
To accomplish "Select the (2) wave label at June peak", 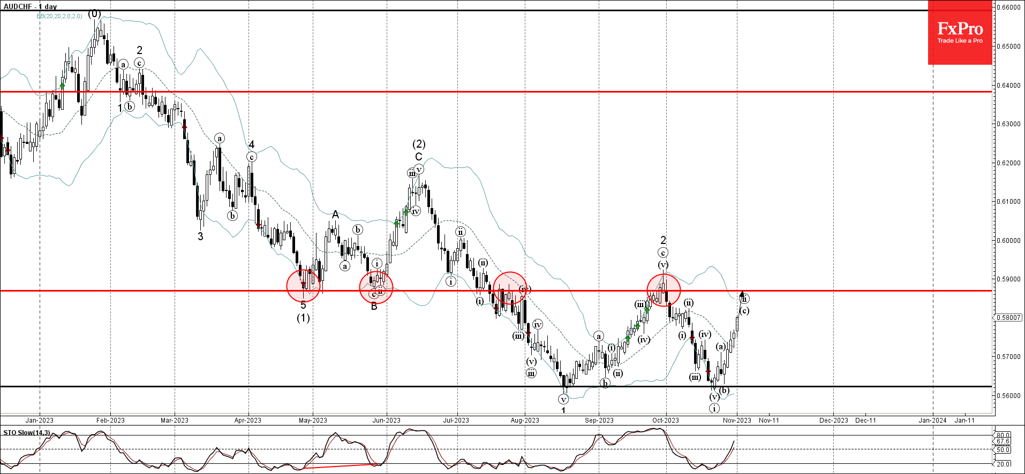I will (419, 144).
